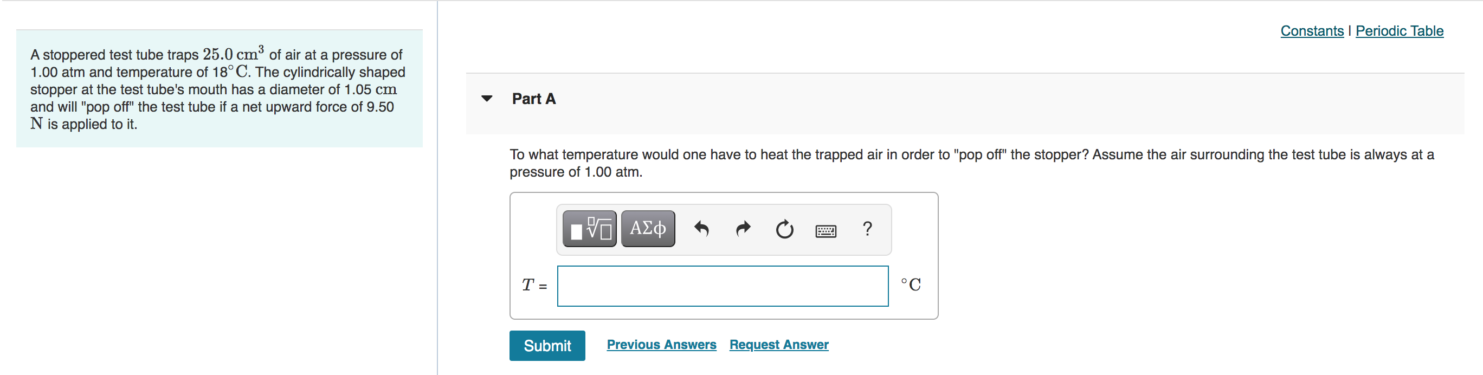Viewport: 1483px width, 375px height.
Task: Click the °C unit label
Action: (911, 285)
